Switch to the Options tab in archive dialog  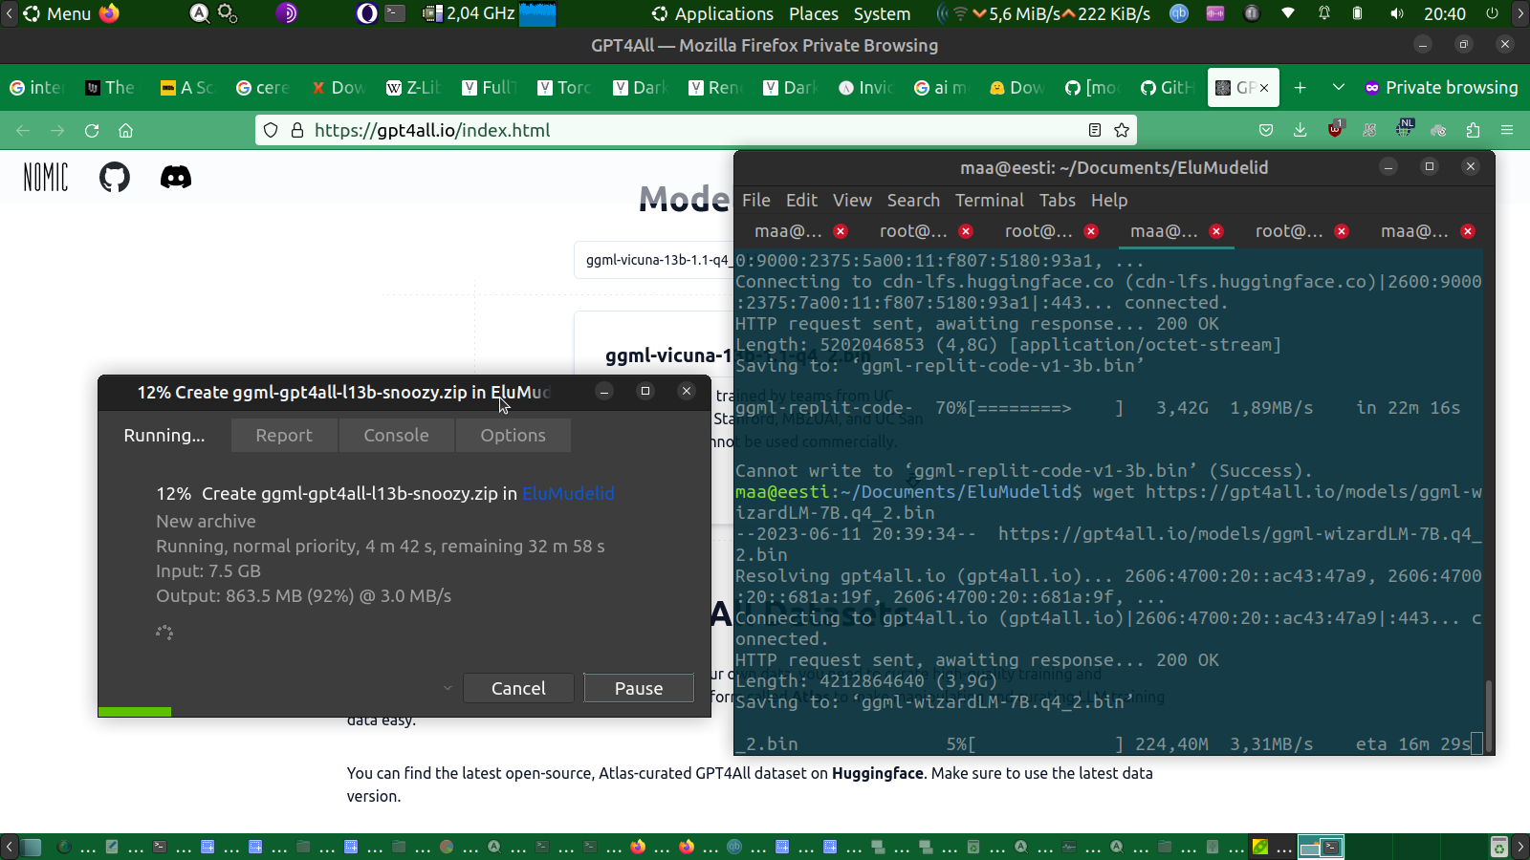point(513,435)
